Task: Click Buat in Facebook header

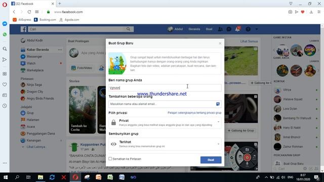Action: pyautogui.click(x=209, y=29)
